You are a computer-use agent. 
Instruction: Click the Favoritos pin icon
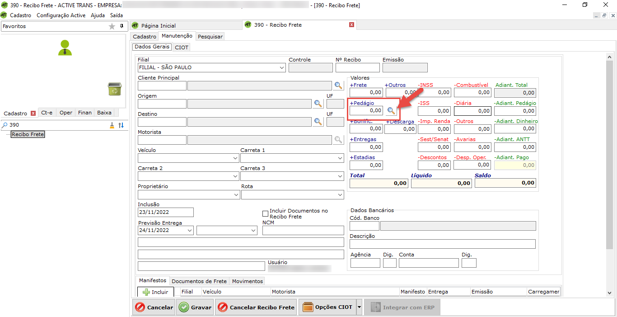click(x=122, y=26)
